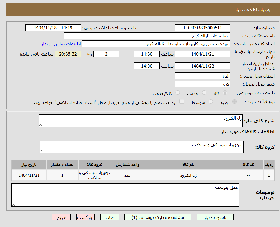This screenshot has width=280, height=227.
Task: Click the تاریخ نیاز column header
Action: click(x=29, y=165)
